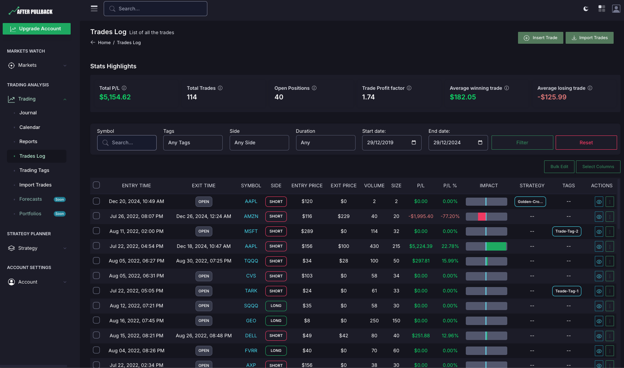This screenshot has height=368, width=624.
Task: View details of the CVS trade
Action: tap(599, 276)
